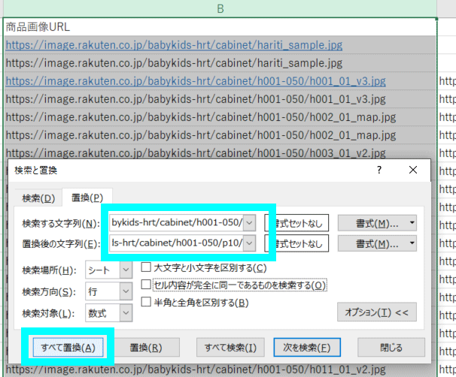Select the 商品画像URL header cell
This screenshot has width=456, height=377.
[220, 27]
